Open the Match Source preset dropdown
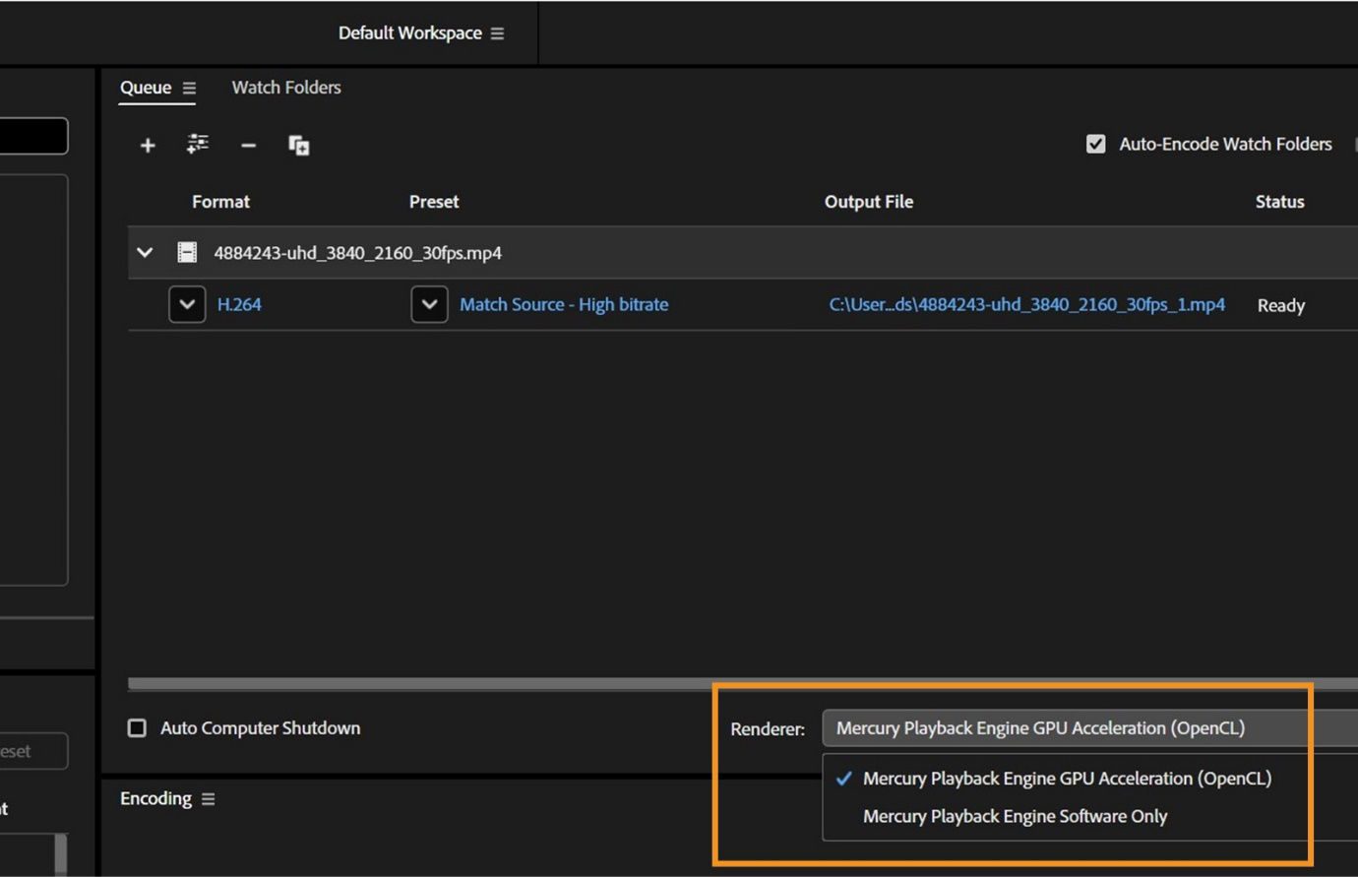This screenshot has width=1358, height=877. tap(429, 304)
